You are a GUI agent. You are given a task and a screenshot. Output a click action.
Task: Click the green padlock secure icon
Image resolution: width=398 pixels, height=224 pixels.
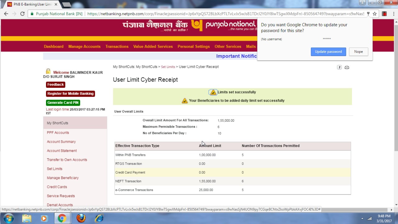pyautogui.click(x=32, y=14)
